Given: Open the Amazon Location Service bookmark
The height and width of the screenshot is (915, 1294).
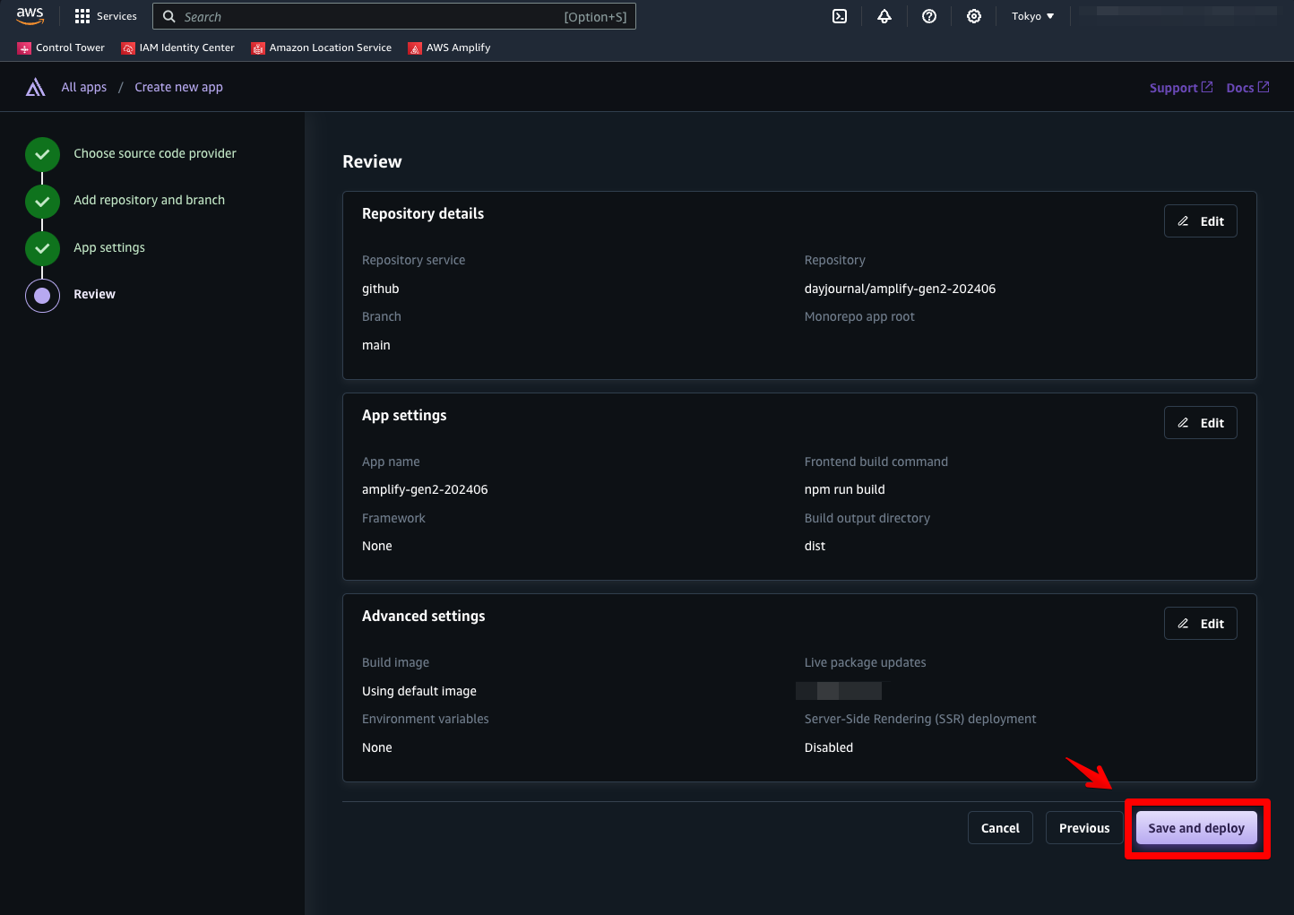Looking at the screenshot, I should (322, 47).
